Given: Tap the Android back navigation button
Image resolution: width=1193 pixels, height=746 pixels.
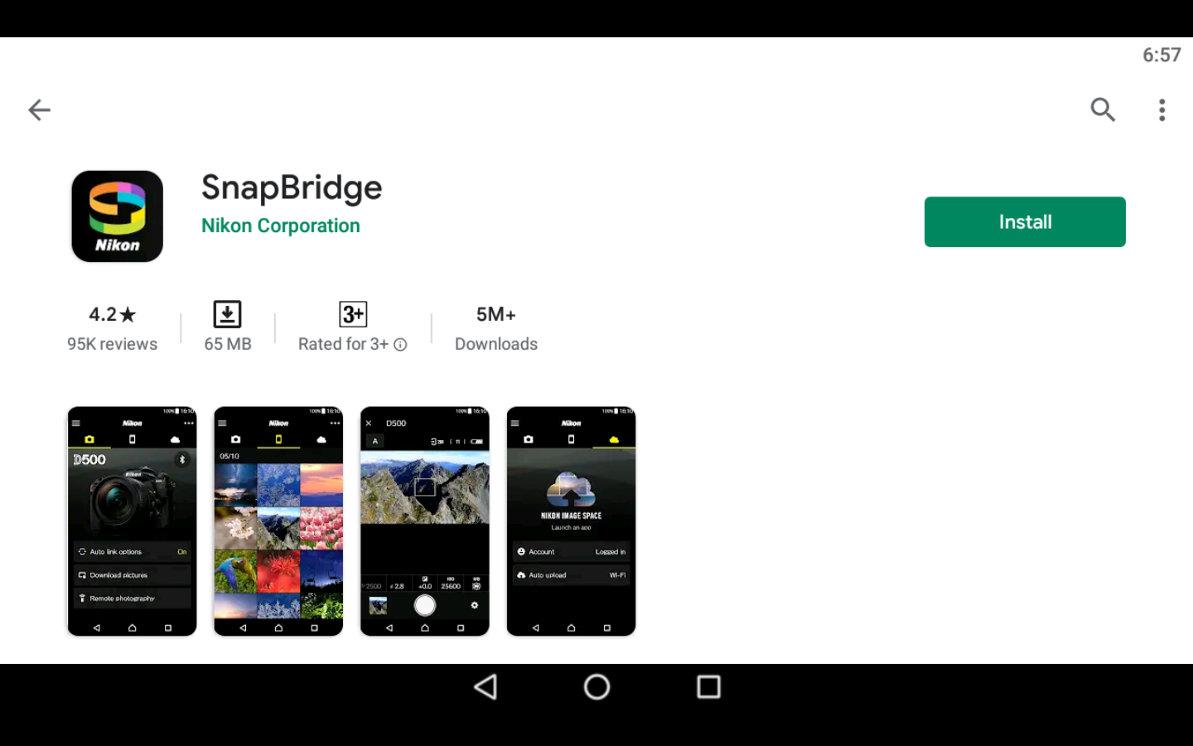Looking at the screenshot, I should [x=485, y=686].
